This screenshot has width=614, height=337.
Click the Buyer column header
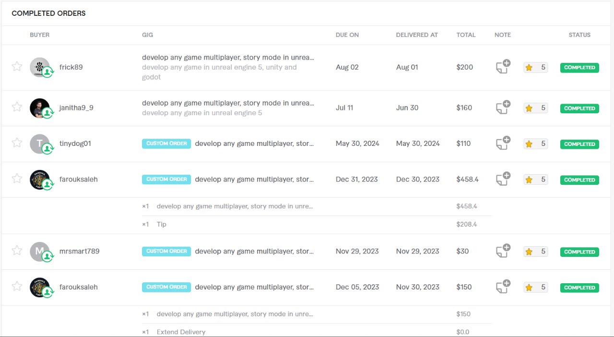coord(39,35)
